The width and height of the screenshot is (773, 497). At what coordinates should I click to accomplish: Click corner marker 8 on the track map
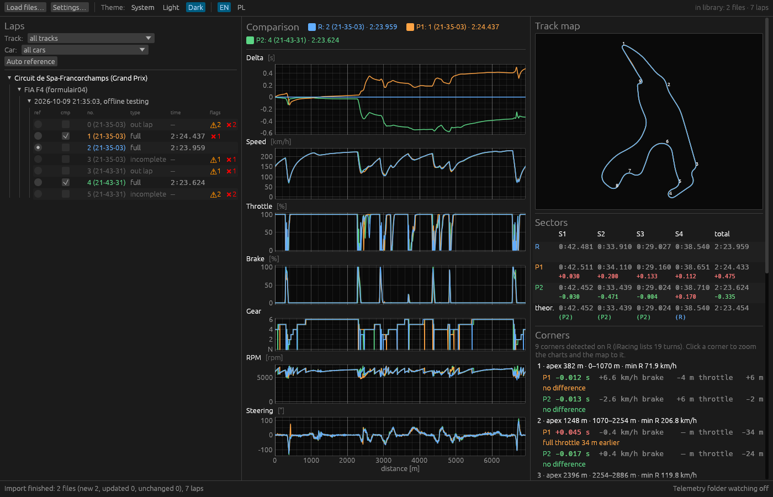click(617, 186)
